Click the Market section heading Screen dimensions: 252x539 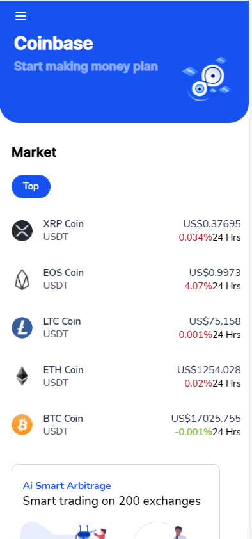tap(34, 152)
